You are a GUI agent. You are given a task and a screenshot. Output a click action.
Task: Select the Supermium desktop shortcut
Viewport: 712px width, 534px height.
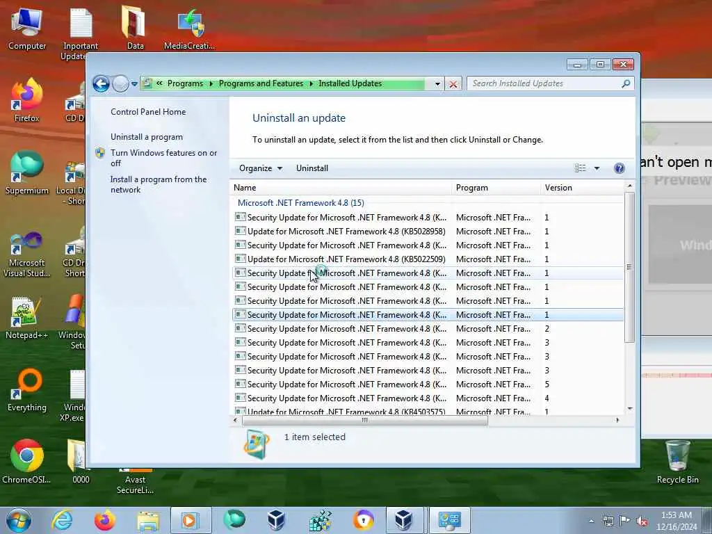click(27, 173)
